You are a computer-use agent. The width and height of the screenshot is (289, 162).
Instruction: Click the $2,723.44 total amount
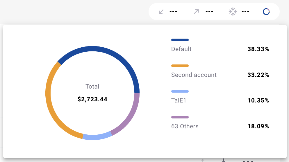(92, 99)
